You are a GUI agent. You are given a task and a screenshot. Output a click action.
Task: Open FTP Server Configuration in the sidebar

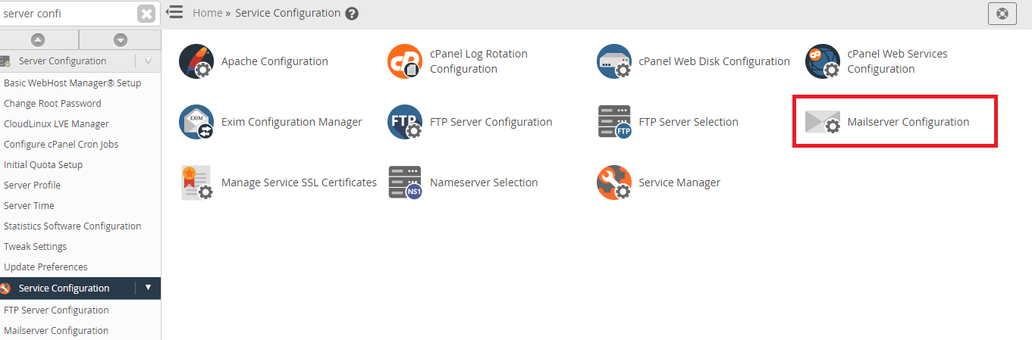[56, 310]
